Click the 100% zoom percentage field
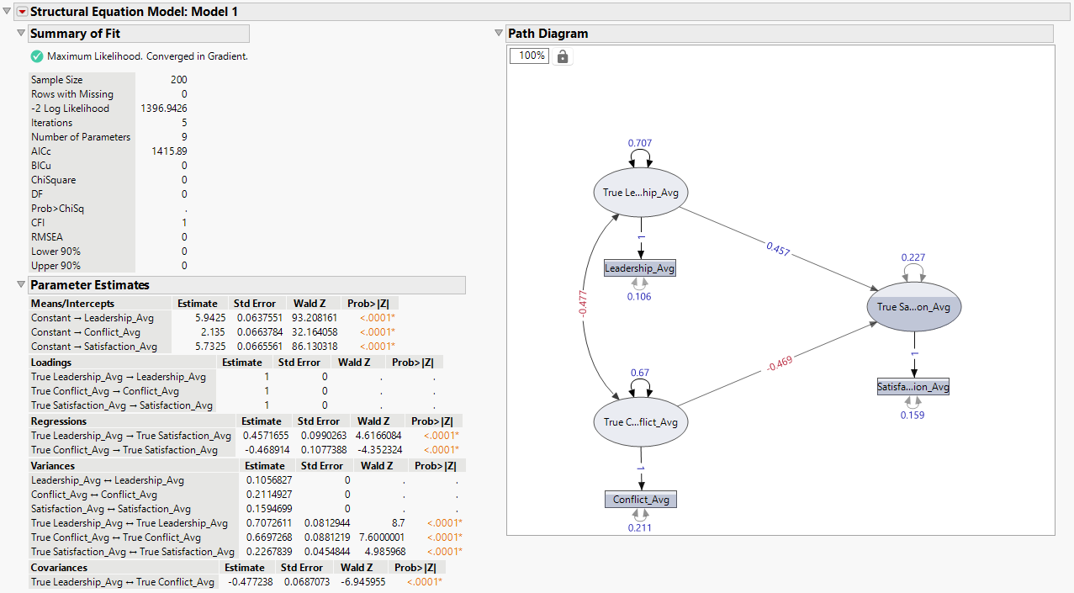The image size is (1074, 593). pyautogui.click(x=528, y=56)
